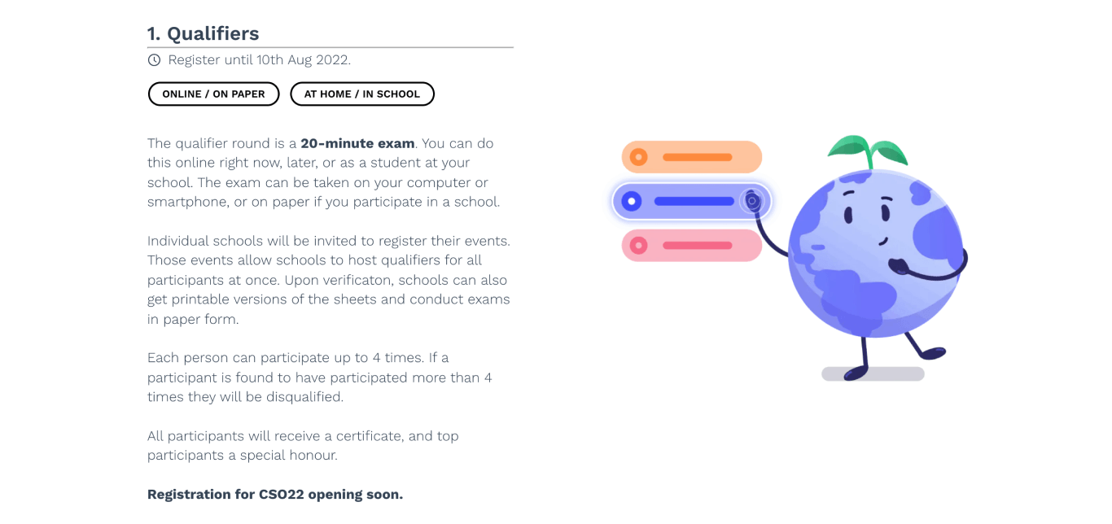Select the orange radio option in illustration

(x=638, y=157)
